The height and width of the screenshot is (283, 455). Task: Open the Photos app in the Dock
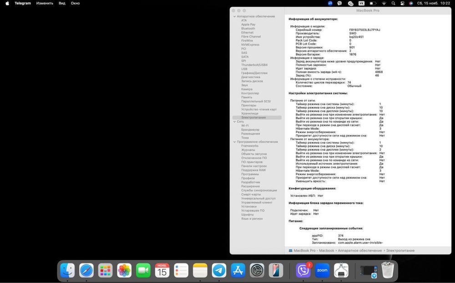point(124,271)
